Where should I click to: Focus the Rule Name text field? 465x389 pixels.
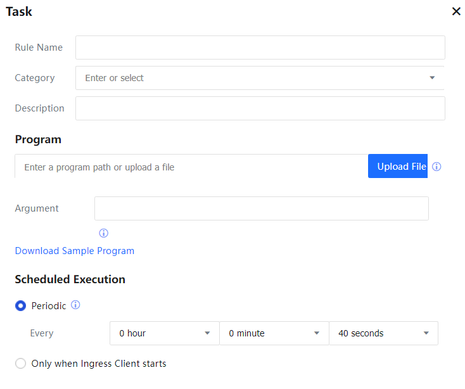click(x=260, y=48)
